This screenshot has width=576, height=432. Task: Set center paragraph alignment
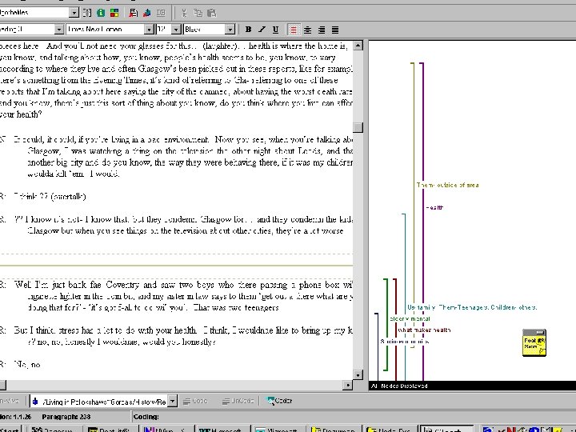tap(307, 30)
